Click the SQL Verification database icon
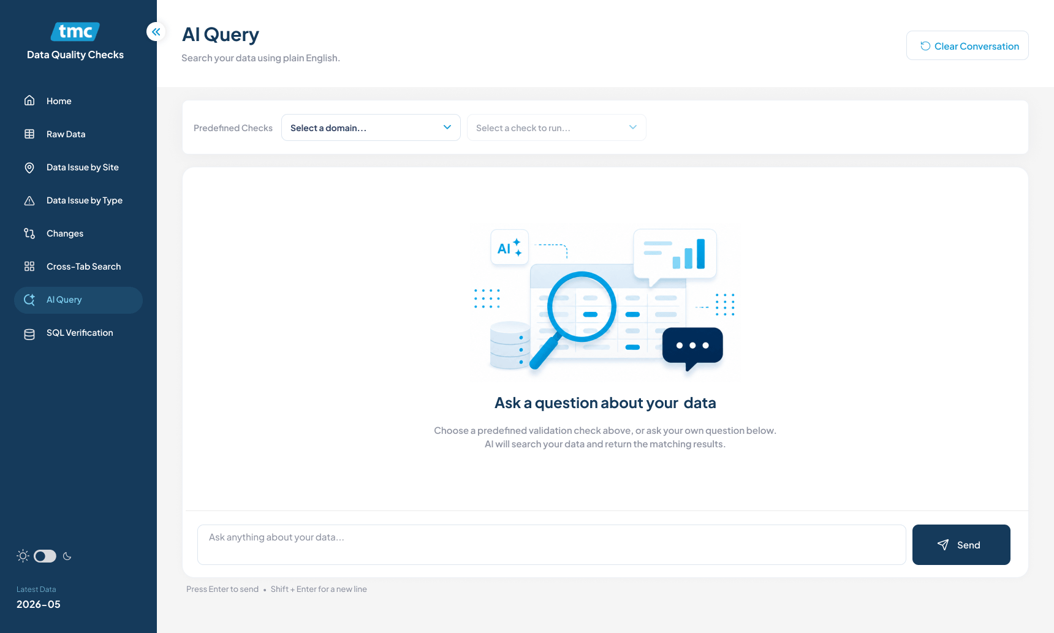Viewport: 1054px width, 633px height. 29,333
